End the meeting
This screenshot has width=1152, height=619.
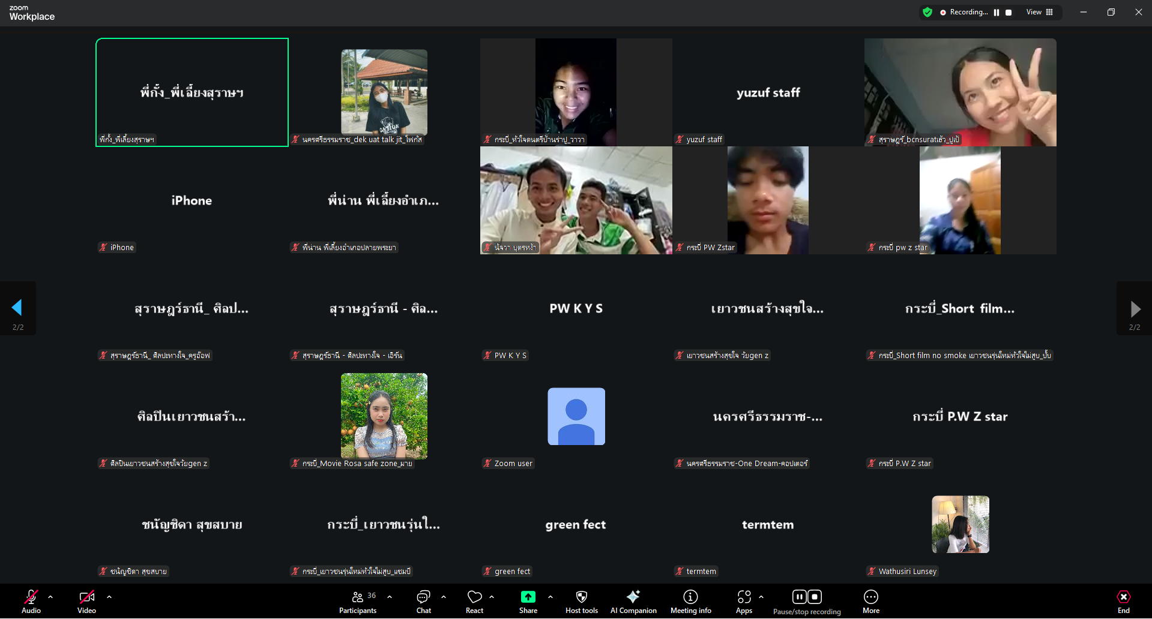(x=1123, y=602)
